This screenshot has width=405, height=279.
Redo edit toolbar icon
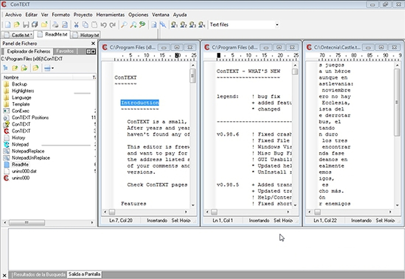tap(112, 25)
